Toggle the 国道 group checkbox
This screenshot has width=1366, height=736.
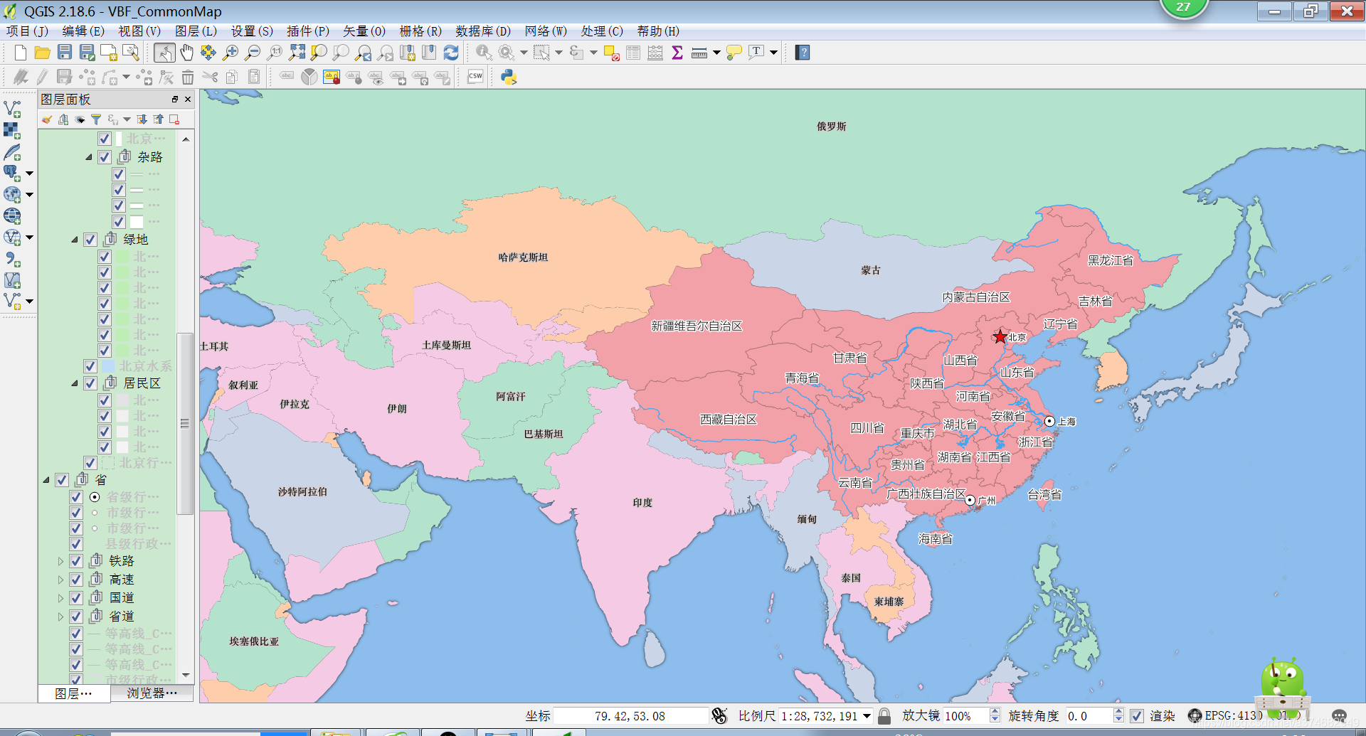pyautogui.click(x=76, y=598)
